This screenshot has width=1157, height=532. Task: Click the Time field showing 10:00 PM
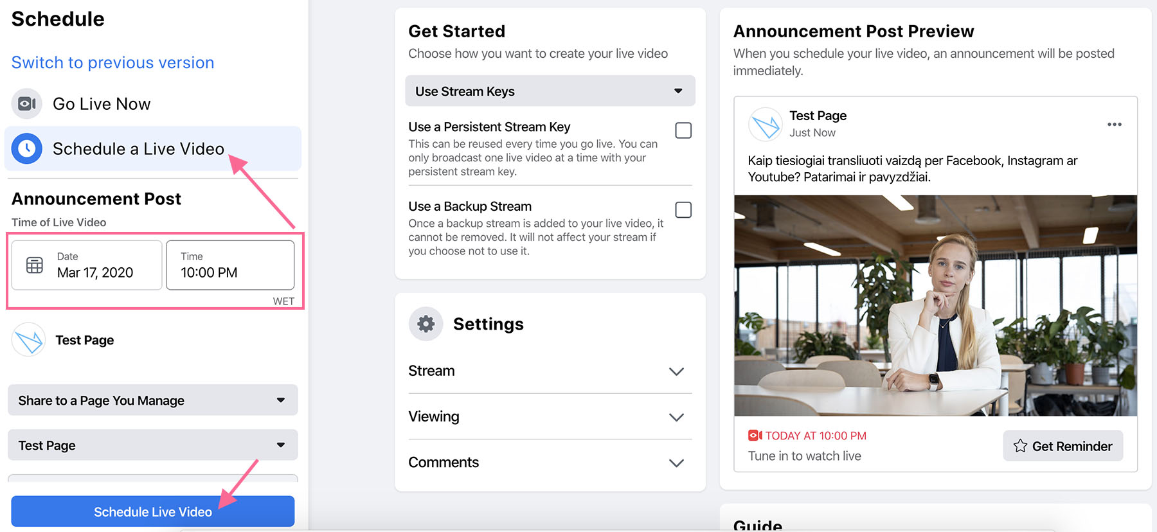click(230, 265)
